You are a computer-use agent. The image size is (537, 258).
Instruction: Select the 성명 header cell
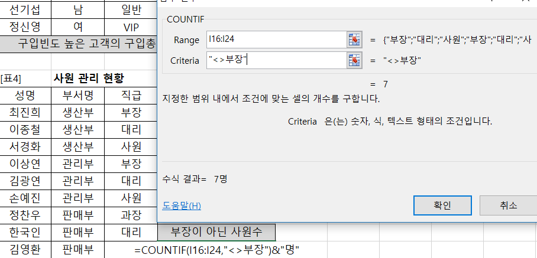26,95
